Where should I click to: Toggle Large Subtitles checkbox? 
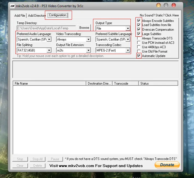click(x=139, y=34)
